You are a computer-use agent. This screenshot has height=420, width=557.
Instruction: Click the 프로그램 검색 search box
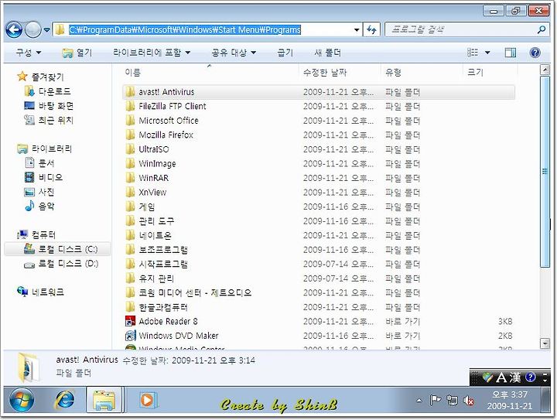coord(461,30)
